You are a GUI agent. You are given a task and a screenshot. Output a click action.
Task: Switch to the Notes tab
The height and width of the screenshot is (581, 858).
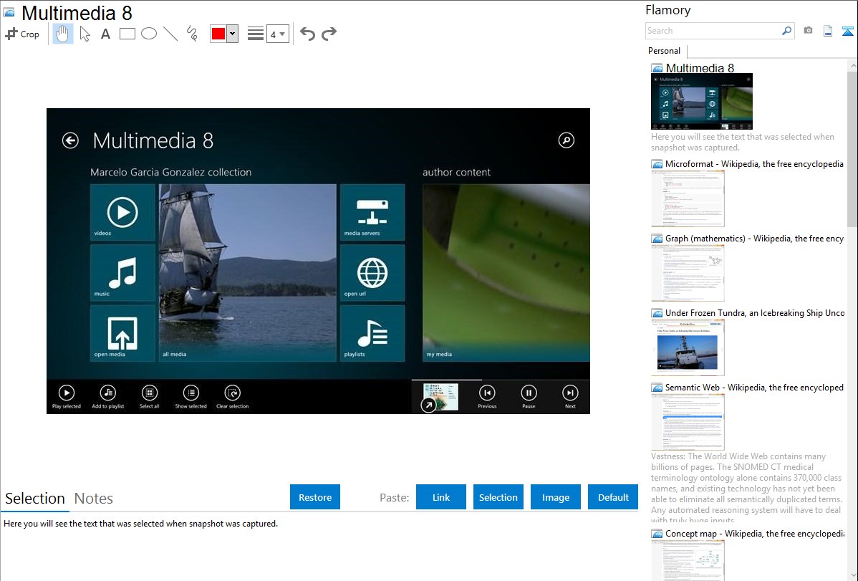(94, 499)
